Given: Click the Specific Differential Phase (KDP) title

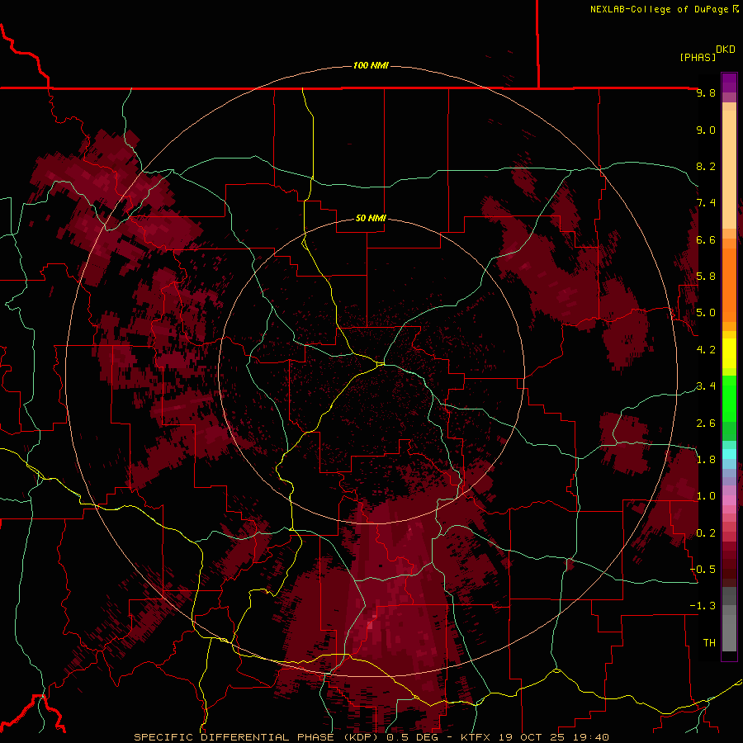Looking at the screenshot, I should coord(257,737).
